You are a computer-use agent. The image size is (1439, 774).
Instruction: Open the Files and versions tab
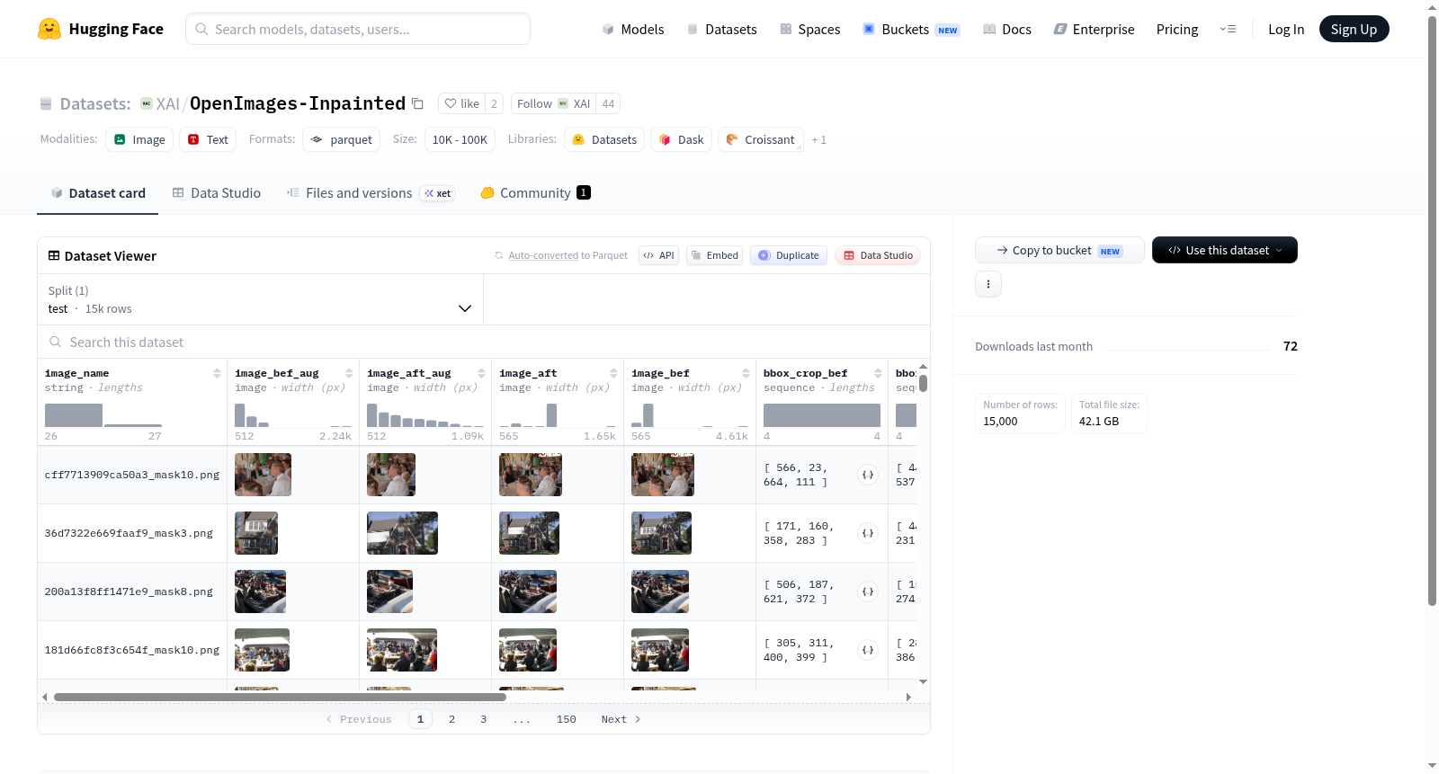[371, 192]
